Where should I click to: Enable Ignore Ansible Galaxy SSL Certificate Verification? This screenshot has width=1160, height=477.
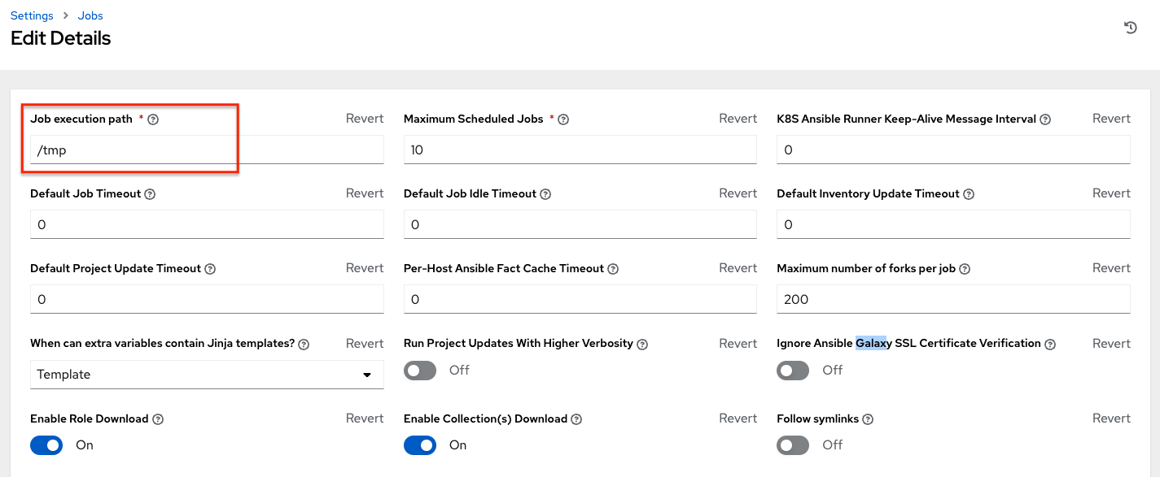pyautogui.click(x=793, y=371)
